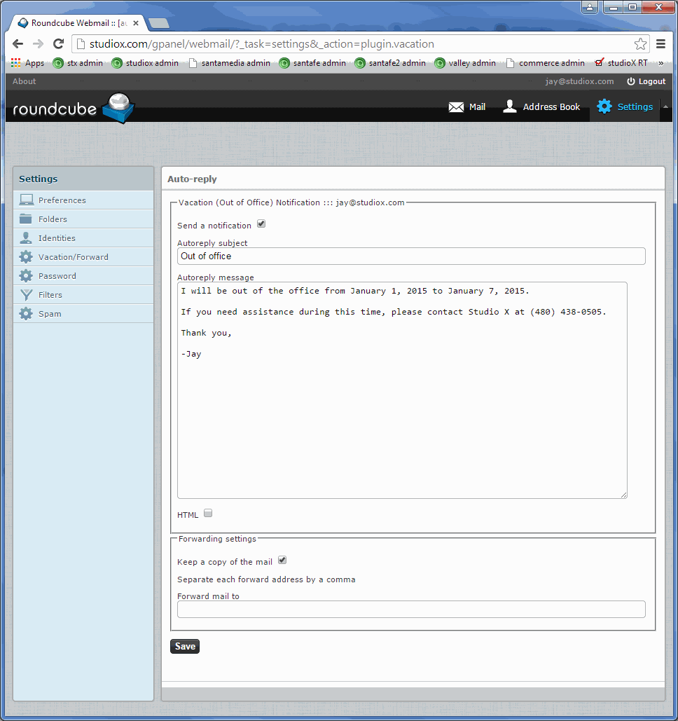Screen dimensions: 678x721
Task: Uncheck Keep a copy of the mail
Action: click(282, 560)
